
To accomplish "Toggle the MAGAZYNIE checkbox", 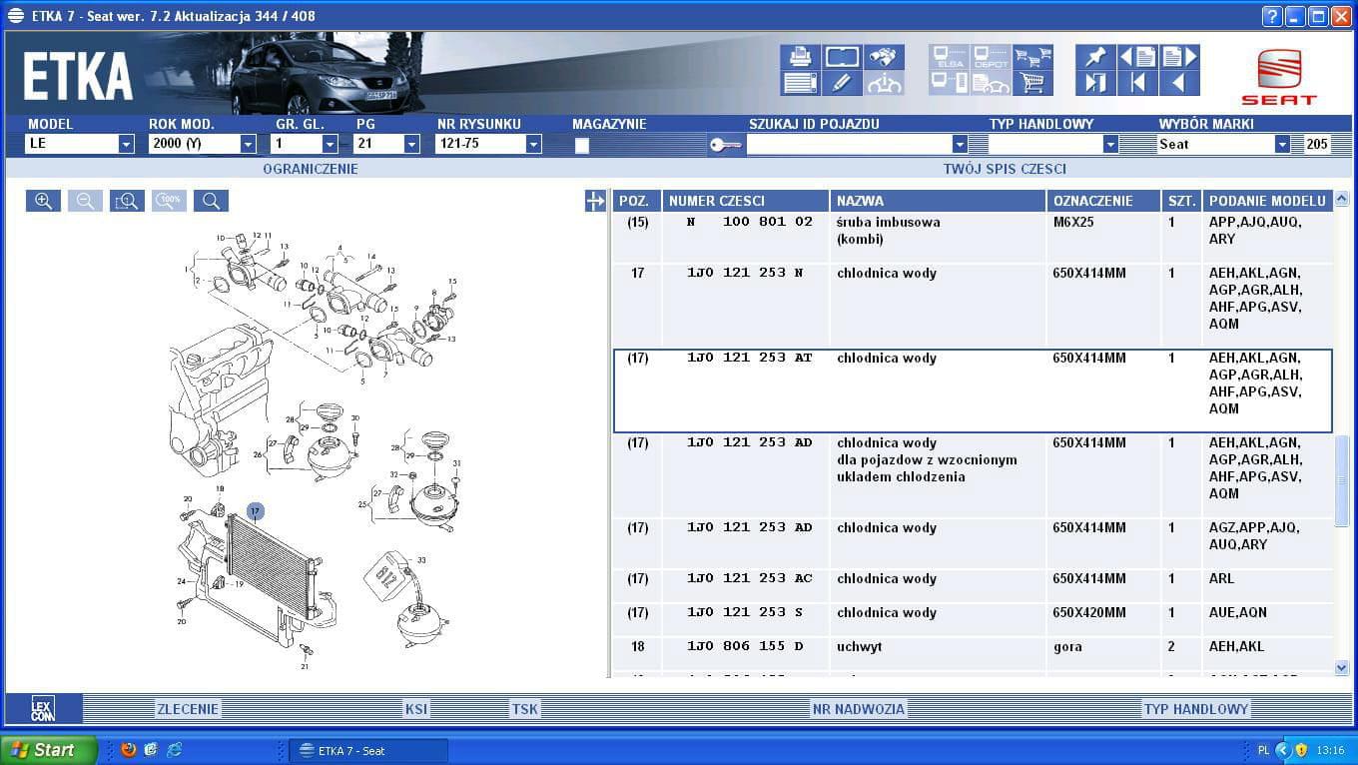I will [x=582, y=146].
